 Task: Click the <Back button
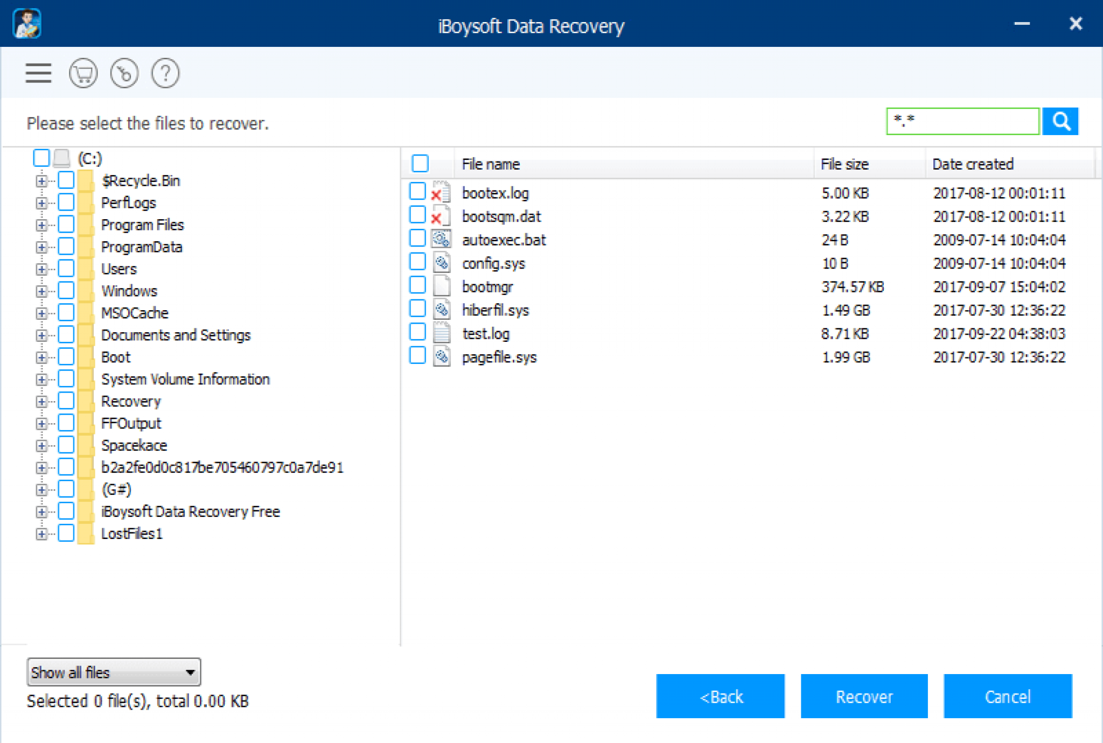pos(720,696)
